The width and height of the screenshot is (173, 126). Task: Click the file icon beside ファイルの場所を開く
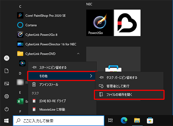coord(101,95)
